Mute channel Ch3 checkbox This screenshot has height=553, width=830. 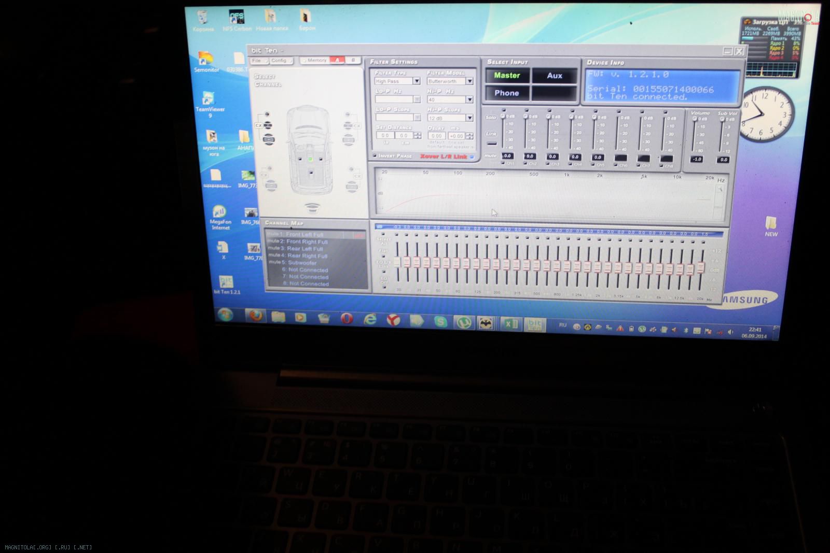[x=548, y=164]
